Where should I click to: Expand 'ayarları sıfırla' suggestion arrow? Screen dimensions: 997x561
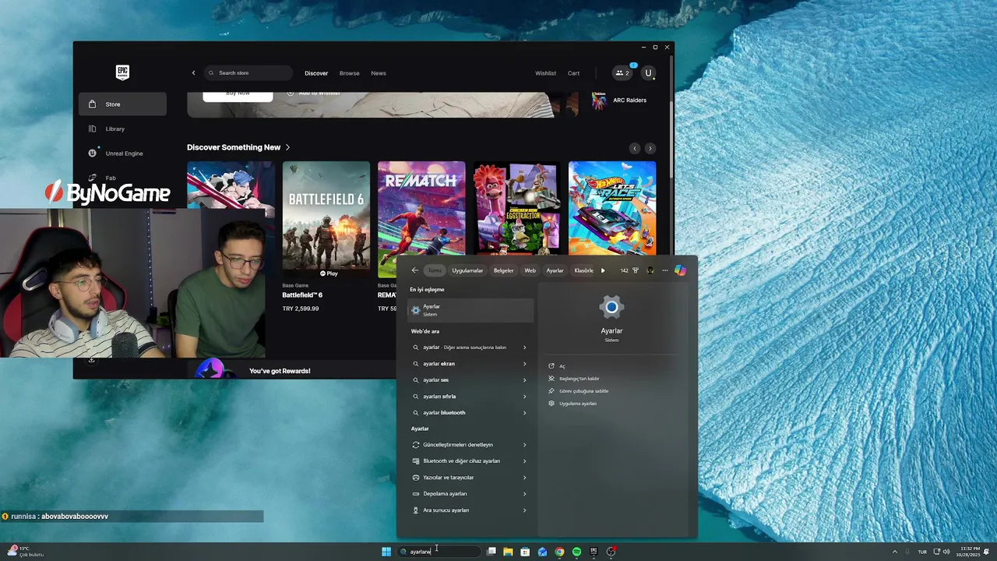coord(524,397)
